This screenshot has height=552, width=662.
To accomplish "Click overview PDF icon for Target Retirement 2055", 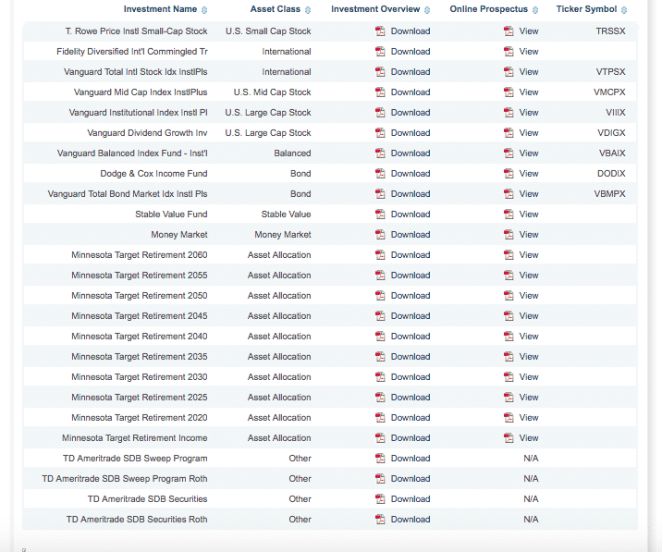I will click(x=380, y=276).
